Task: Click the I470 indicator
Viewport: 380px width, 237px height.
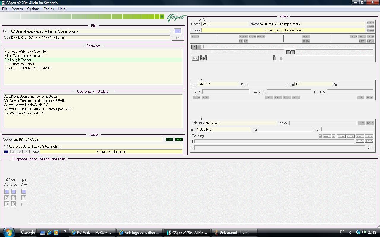Action: [x=370, y=36]
